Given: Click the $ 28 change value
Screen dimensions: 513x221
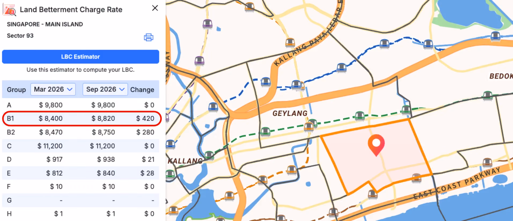Looking at the screenshot, I should coord(147,173).
